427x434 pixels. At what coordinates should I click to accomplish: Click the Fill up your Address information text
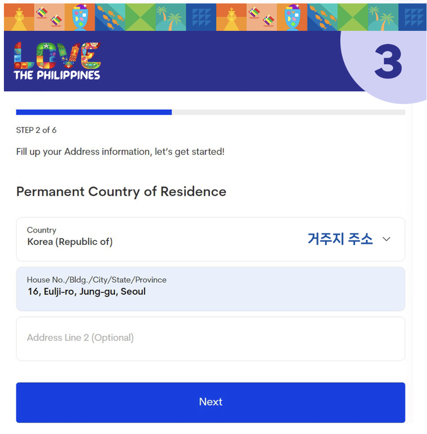120,152
